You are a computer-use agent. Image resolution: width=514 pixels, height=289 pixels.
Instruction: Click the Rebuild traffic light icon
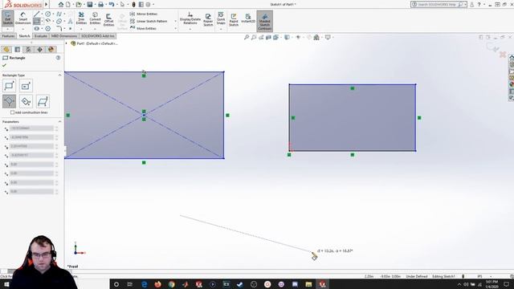(134, 4)
